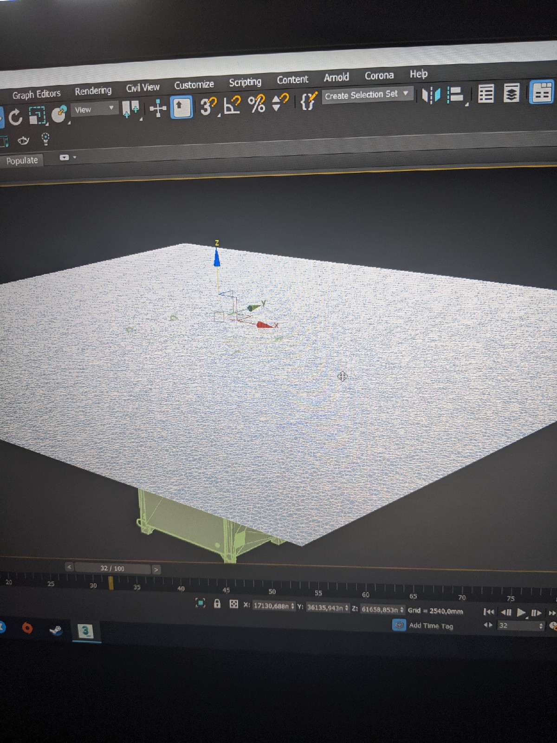Expand the Create Selection Set dropdown
Viewport: 557px width, 743px height.
[367, 95]
